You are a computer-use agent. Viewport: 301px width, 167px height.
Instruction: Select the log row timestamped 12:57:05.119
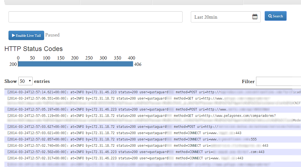(x=110, y=115)
